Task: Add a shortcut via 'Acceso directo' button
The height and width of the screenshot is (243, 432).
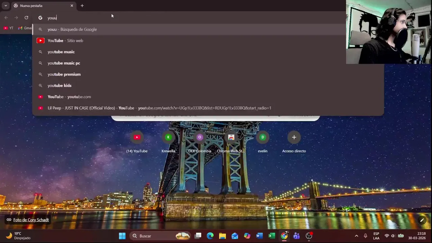Action: (294, 142)
